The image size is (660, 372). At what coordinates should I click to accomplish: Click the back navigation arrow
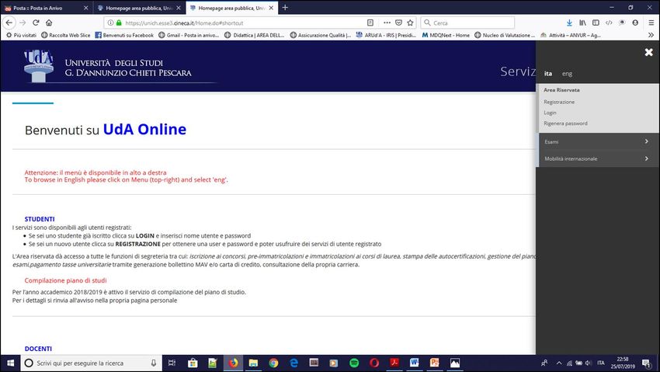pos(9,23)
